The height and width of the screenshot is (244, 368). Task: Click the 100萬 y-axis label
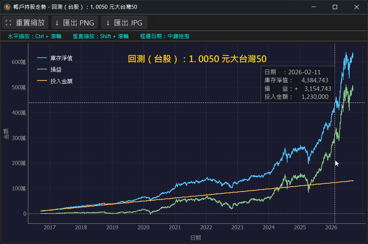pyautogui.click(x=19, y=189)
